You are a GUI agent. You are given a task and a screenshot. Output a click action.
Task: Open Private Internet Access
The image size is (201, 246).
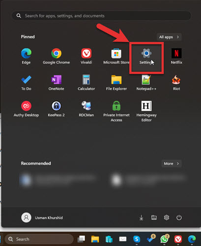[x=116, y=112]
